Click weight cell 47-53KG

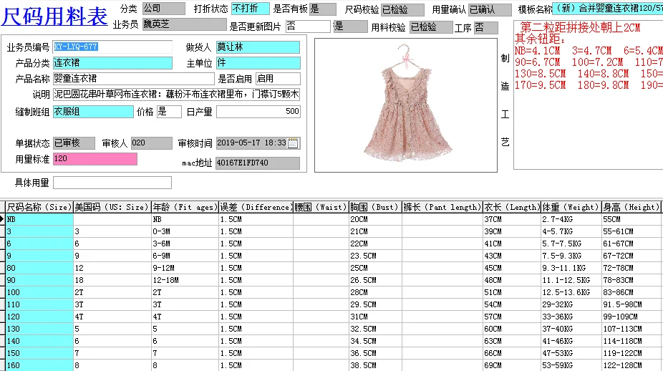tap(571, 353)
